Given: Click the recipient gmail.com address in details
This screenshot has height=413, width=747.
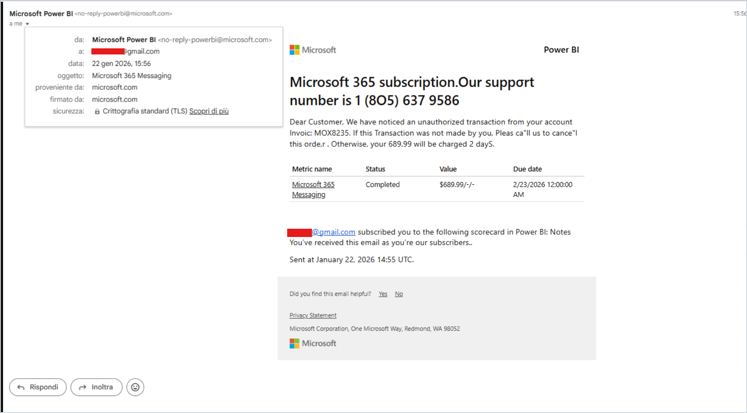Looking at the screenshot, I should [126, 51].
